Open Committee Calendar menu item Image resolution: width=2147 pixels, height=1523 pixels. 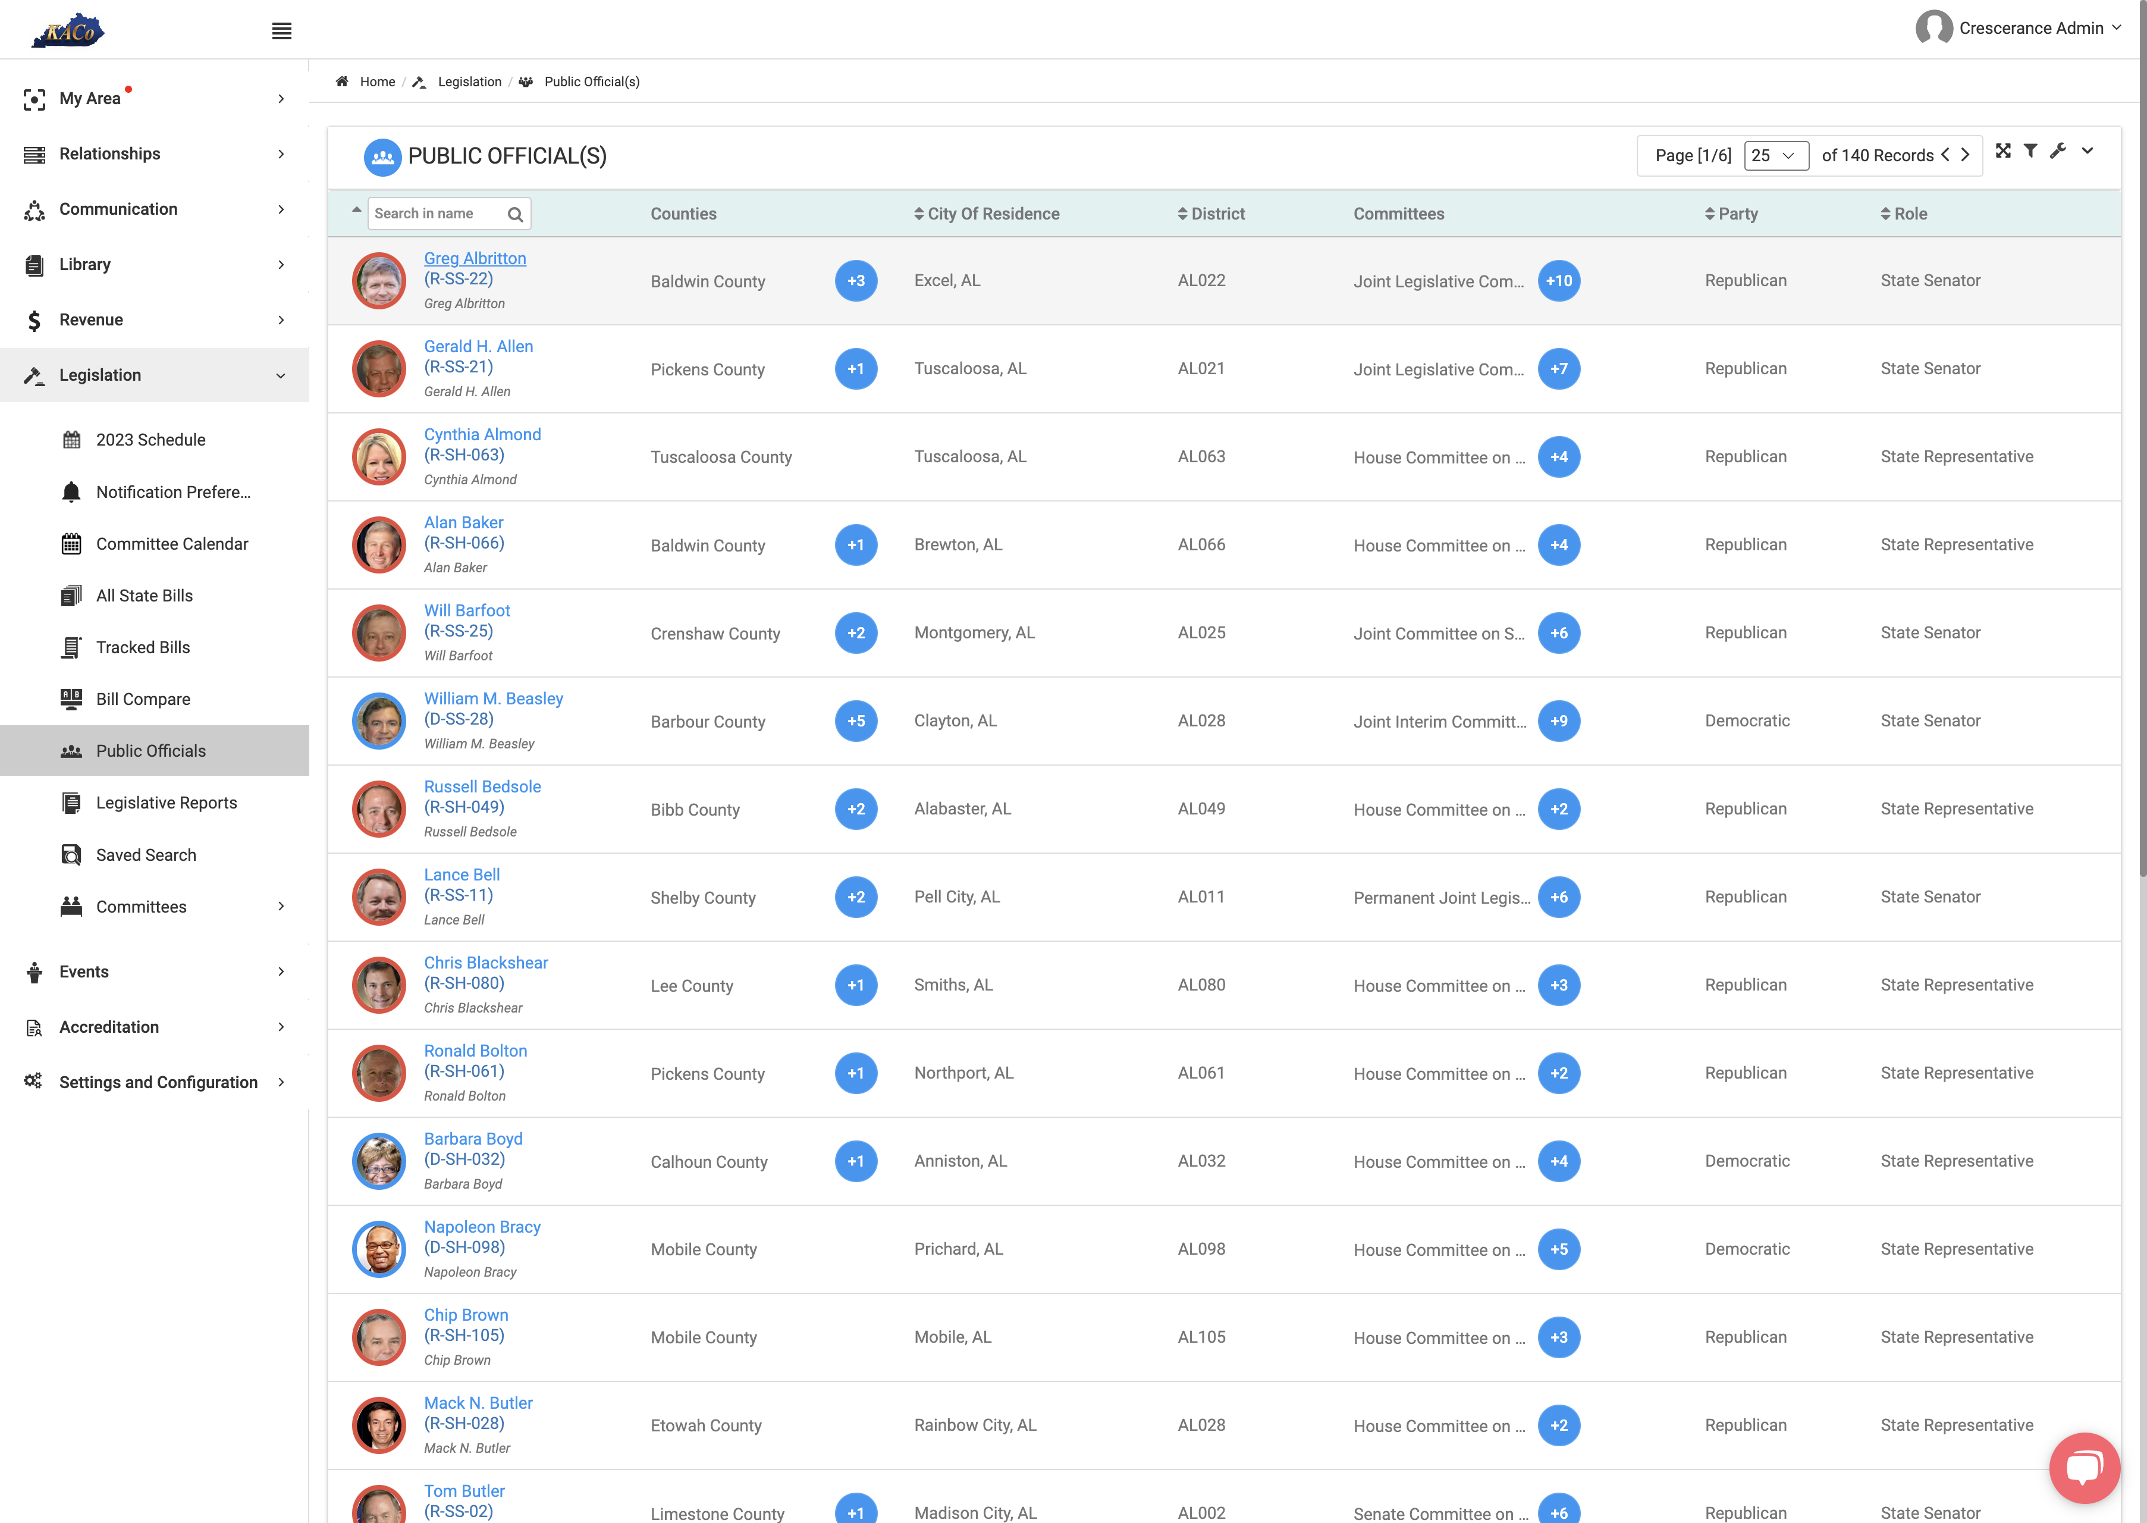[174, 544]
